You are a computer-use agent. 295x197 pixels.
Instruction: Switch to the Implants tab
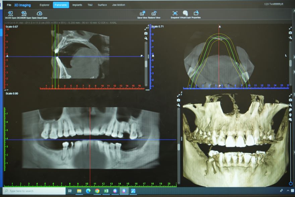(77, 5)
